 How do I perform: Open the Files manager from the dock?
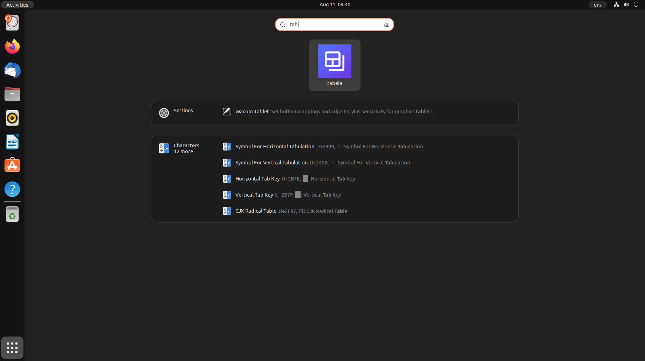(12, 94)
